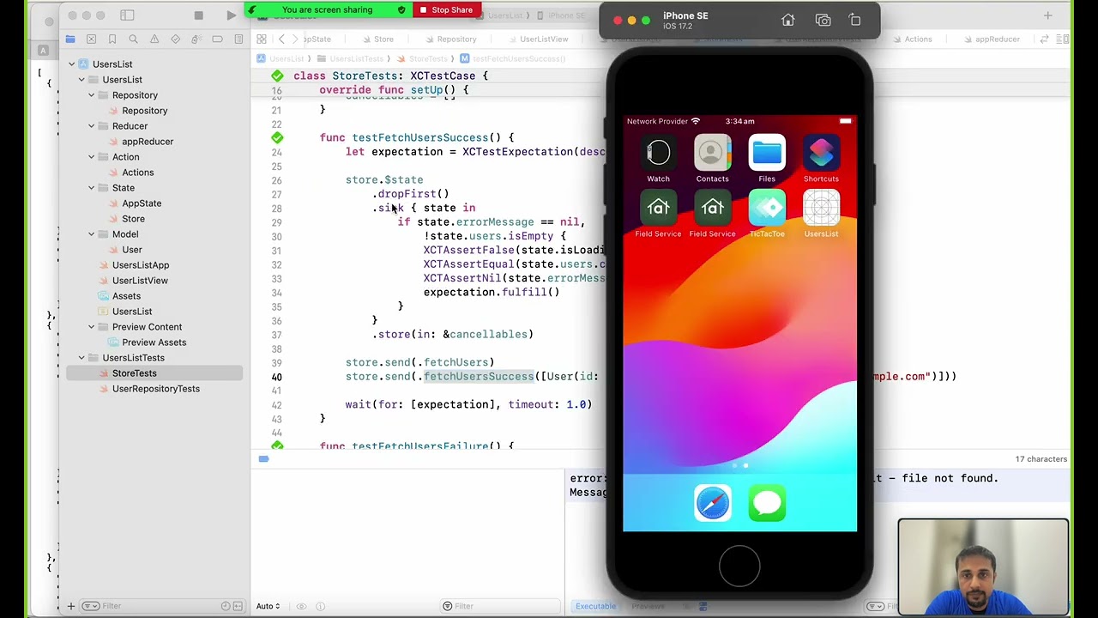Click StoreTests in the jump bar
This screenshot has height=618, width=1098.
tap(428, 58)
